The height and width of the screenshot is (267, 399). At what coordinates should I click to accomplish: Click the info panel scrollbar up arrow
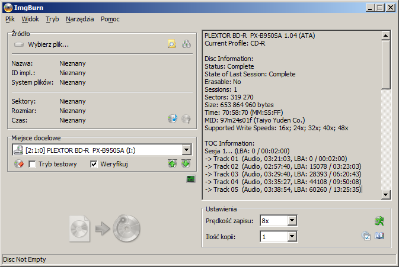(386, 36)
